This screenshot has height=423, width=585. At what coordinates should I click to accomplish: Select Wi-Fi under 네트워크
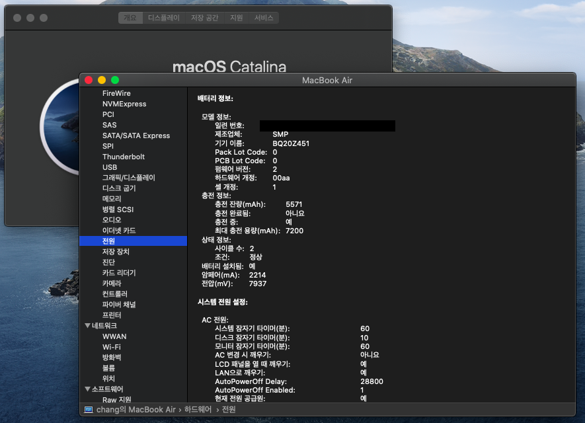tap(112, 347)
